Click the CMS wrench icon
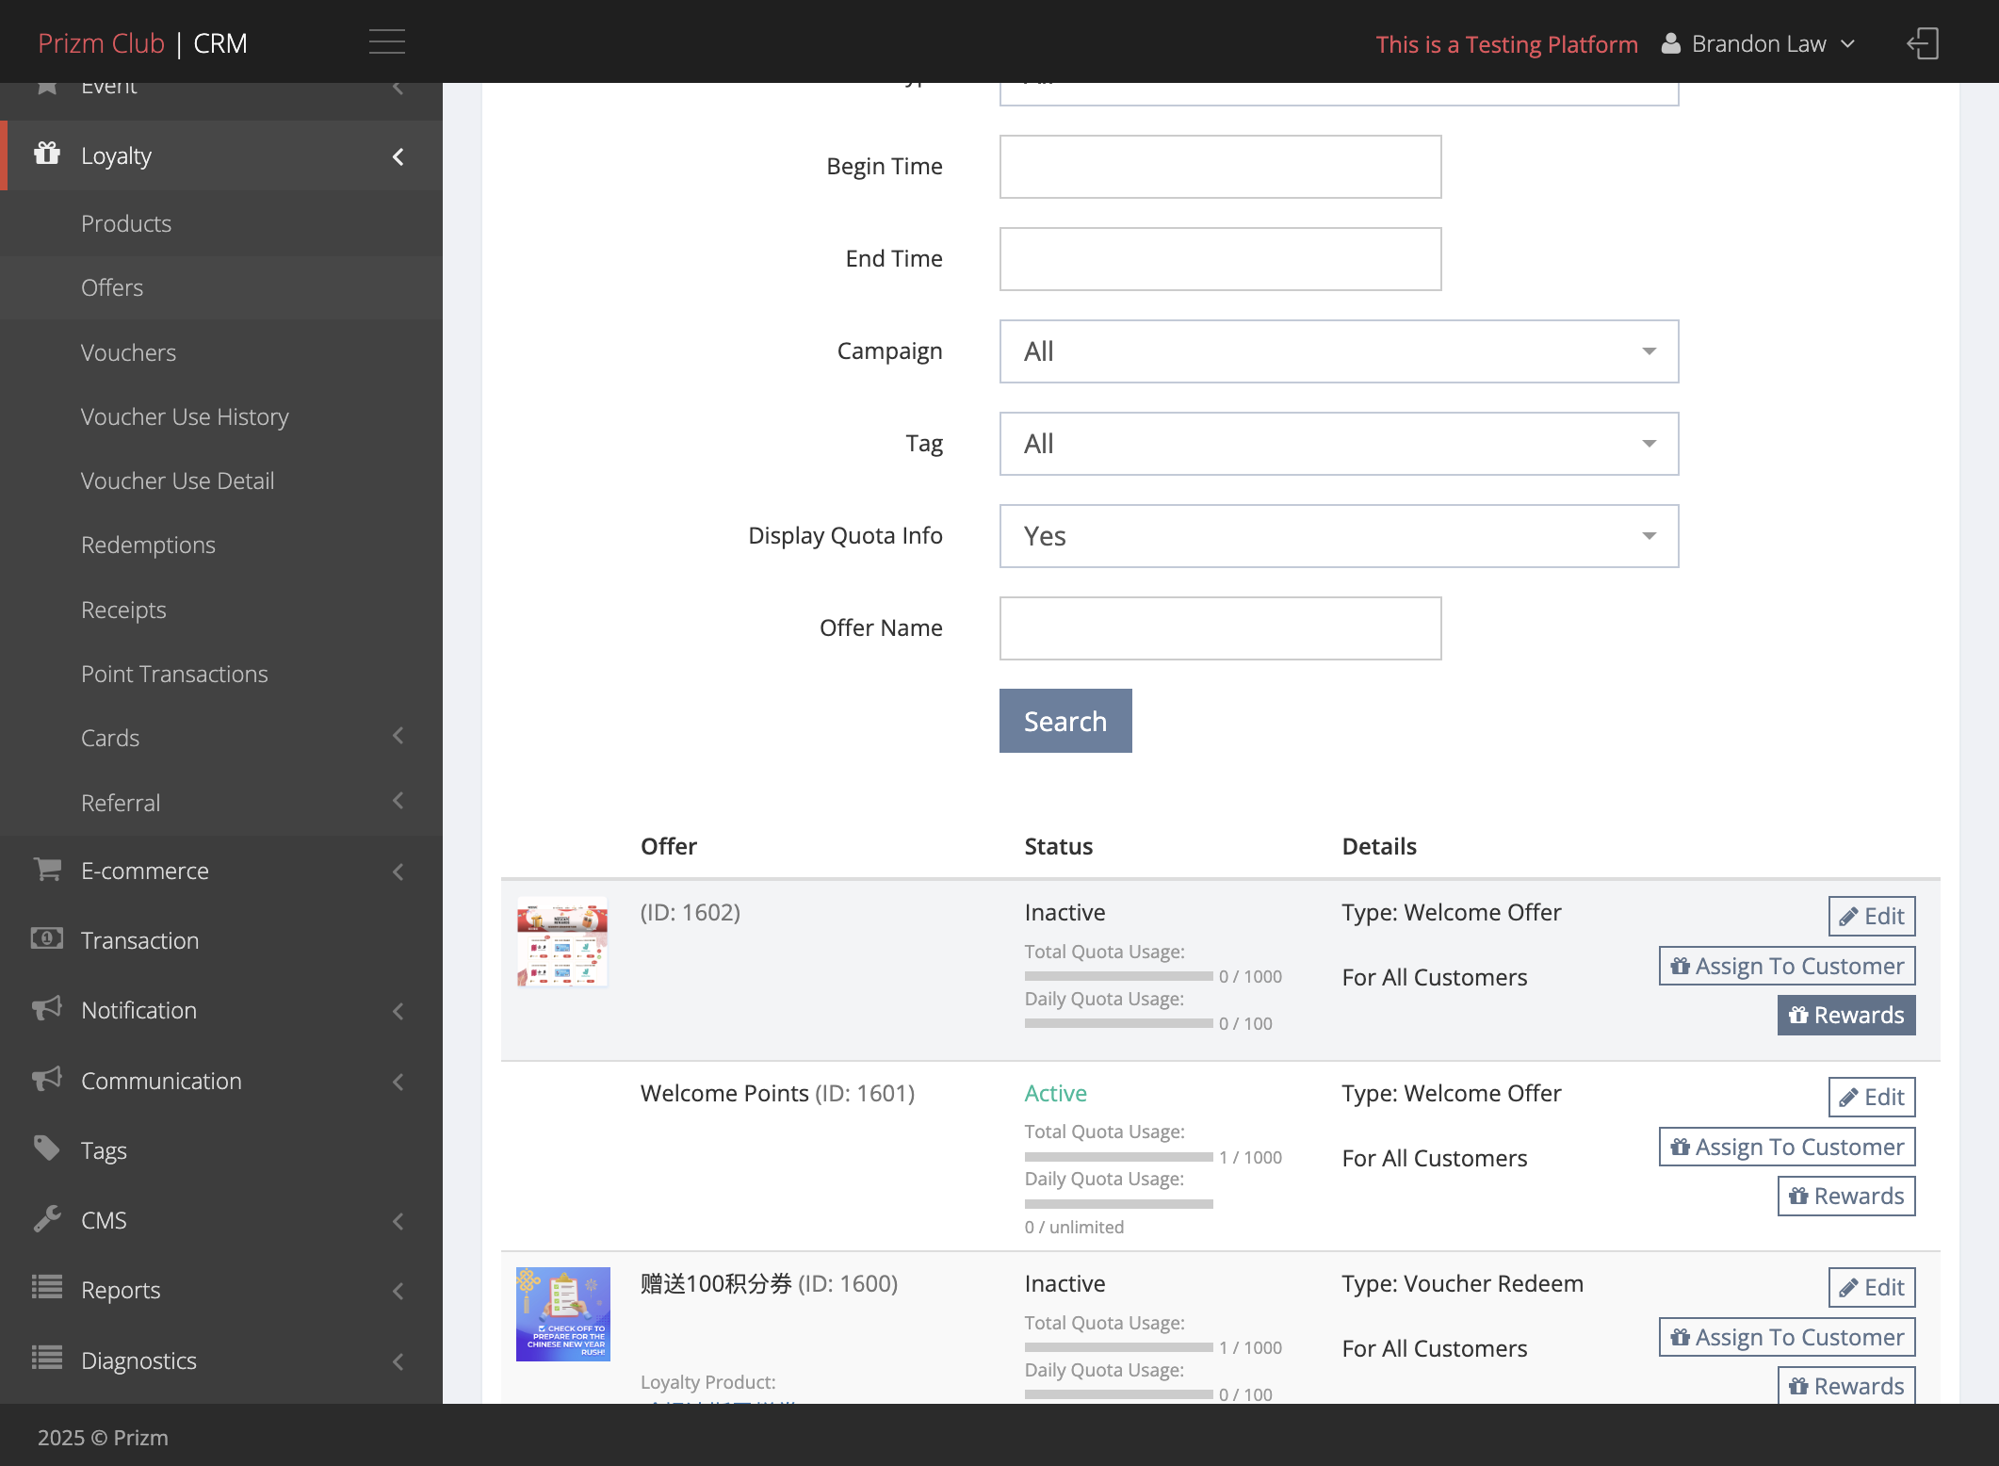The width and height of the screenshot is (1999, 1466). [x=47, y=1218]
